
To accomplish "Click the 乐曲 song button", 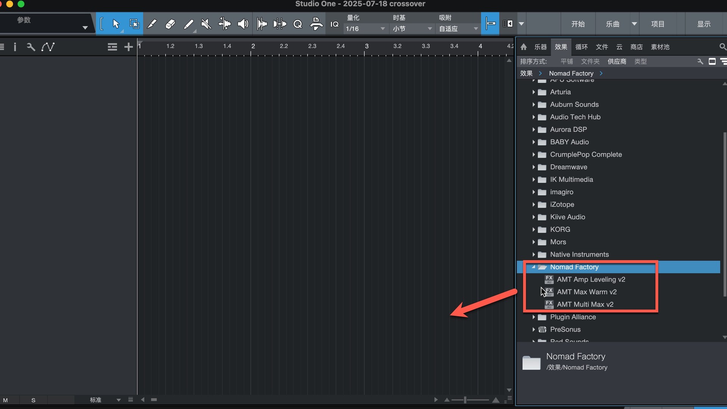I will coord(613,24).
